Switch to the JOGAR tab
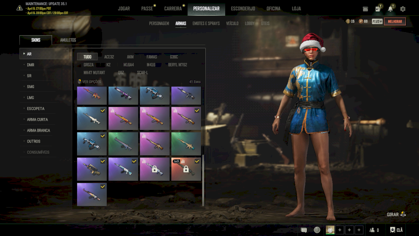This screenshot has height=236, width=419. [124, 8]
